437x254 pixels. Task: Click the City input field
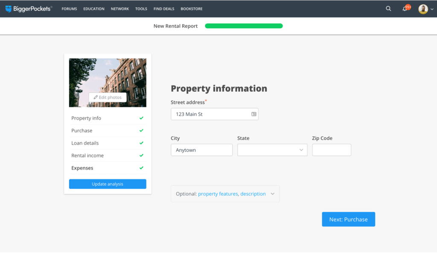point(201,150)
